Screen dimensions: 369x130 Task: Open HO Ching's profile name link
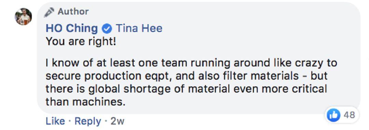[x=71, y=29]
